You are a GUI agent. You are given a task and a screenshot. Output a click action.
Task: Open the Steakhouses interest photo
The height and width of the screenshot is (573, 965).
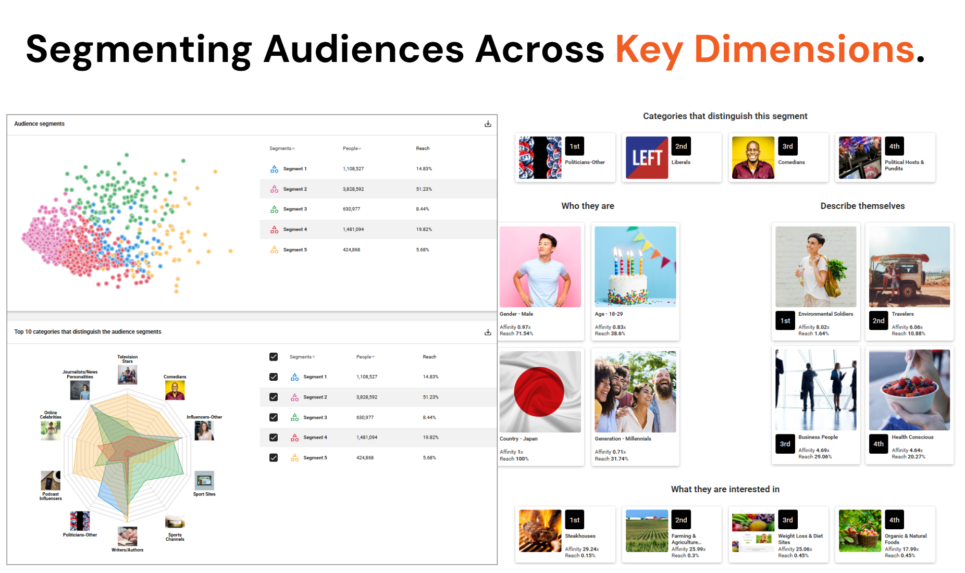click(540, 531)
